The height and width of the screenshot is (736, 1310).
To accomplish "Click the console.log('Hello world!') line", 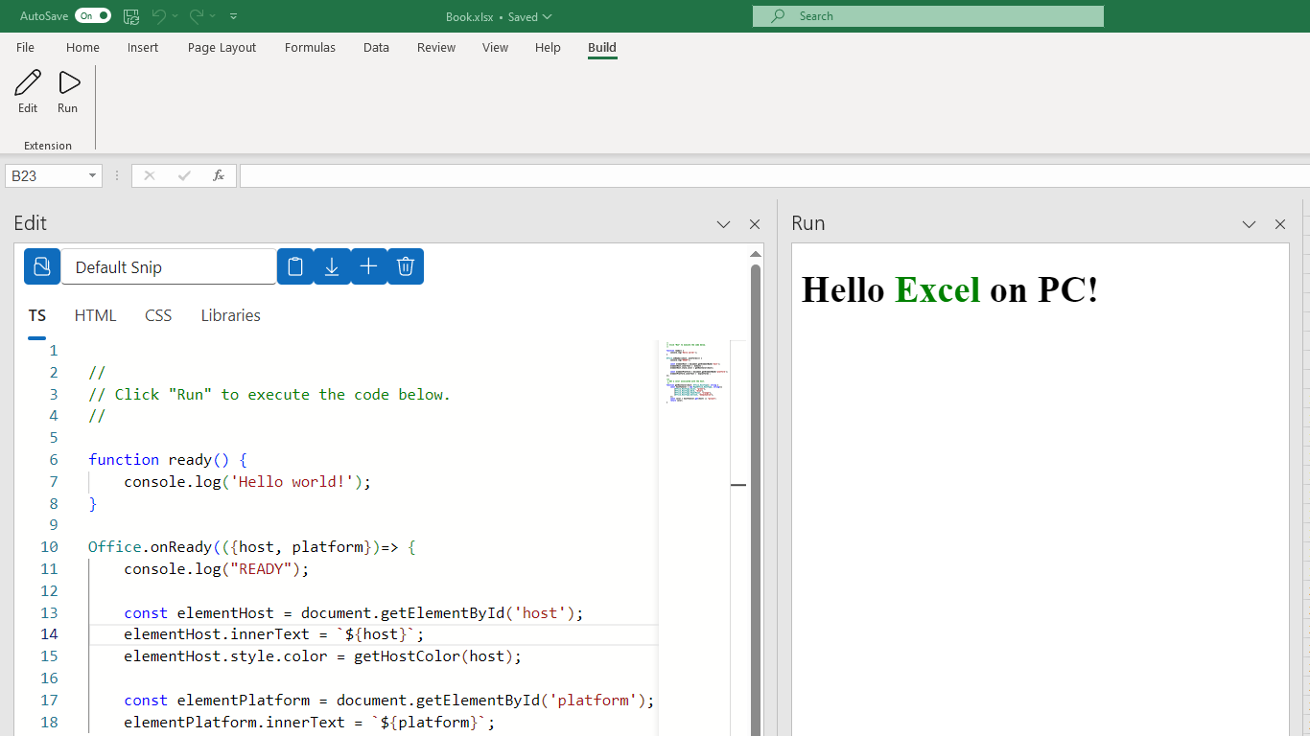I will coord(247,481).
